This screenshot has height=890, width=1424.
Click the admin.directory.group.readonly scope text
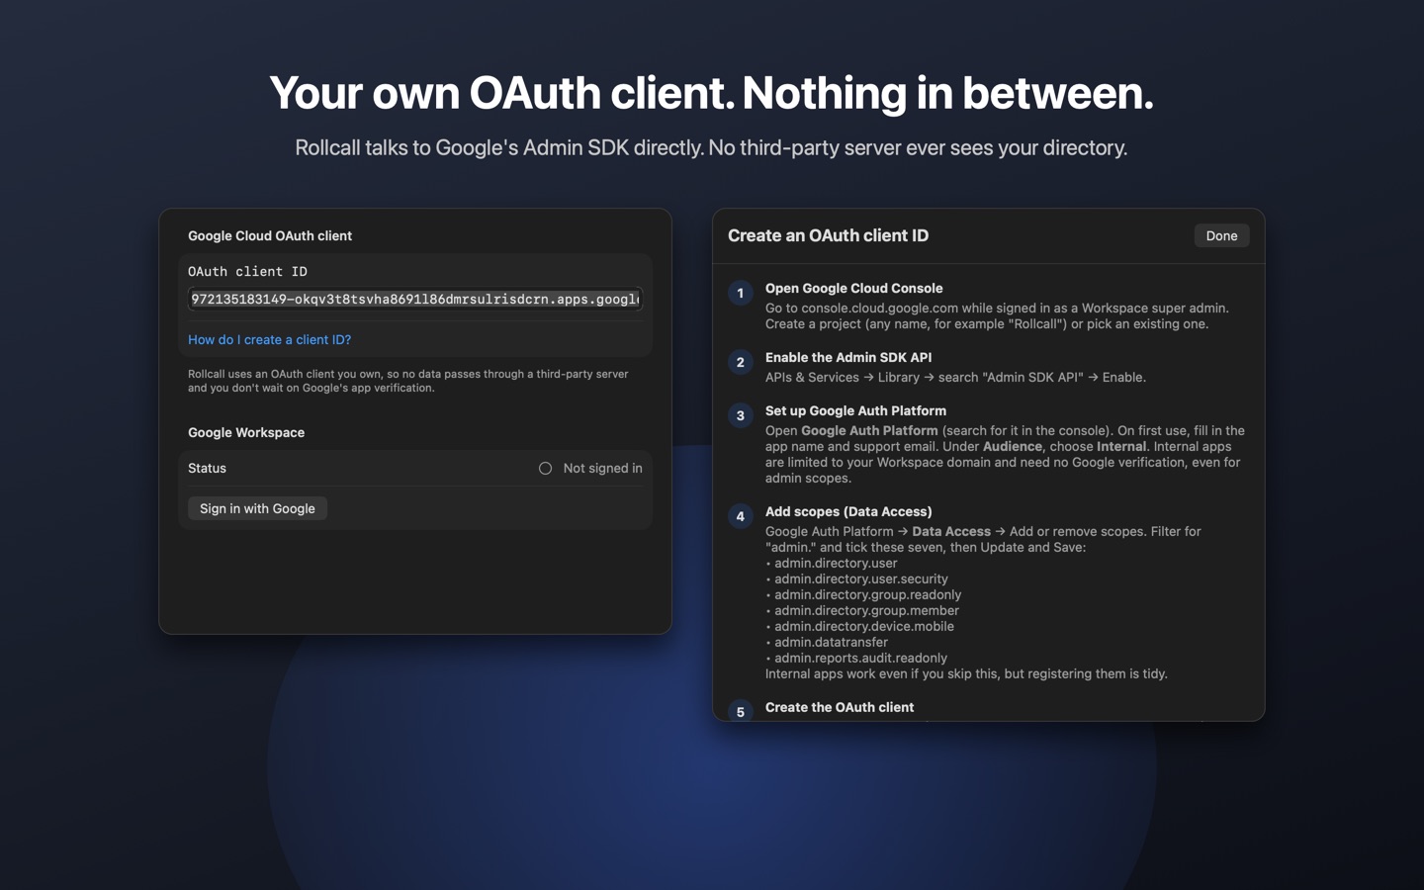(x=867, y=594)
